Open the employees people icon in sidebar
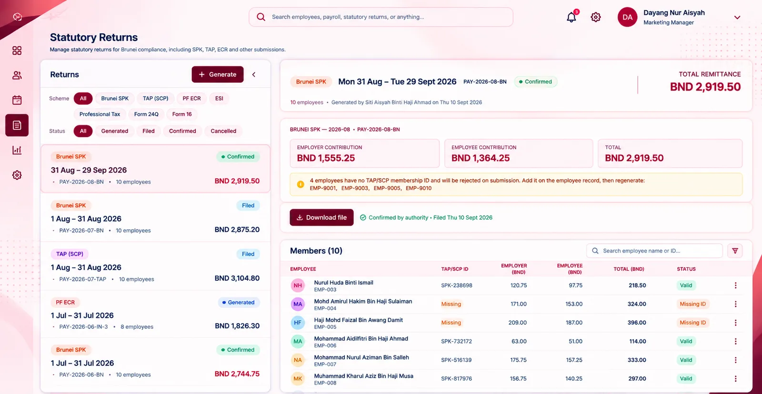762x394 pixels. coord(17,75)
